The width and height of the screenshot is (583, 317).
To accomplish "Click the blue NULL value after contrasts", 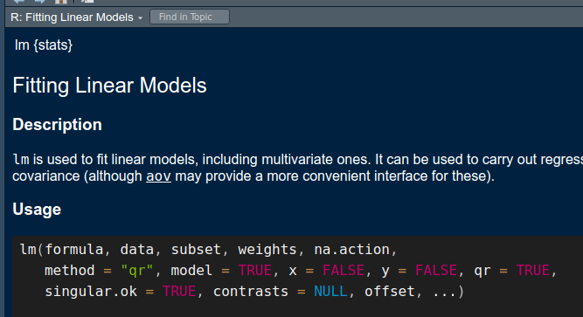I will (330, 292).
